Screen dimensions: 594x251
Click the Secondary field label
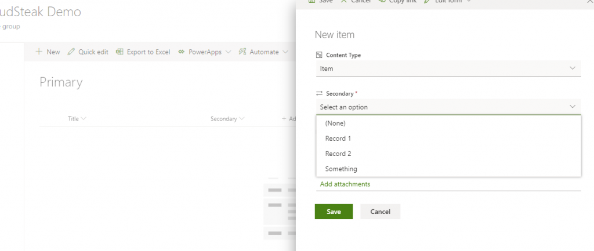339,93
